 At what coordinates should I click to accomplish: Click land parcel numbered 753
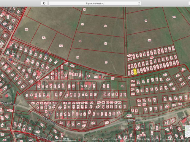coord(26,30)
